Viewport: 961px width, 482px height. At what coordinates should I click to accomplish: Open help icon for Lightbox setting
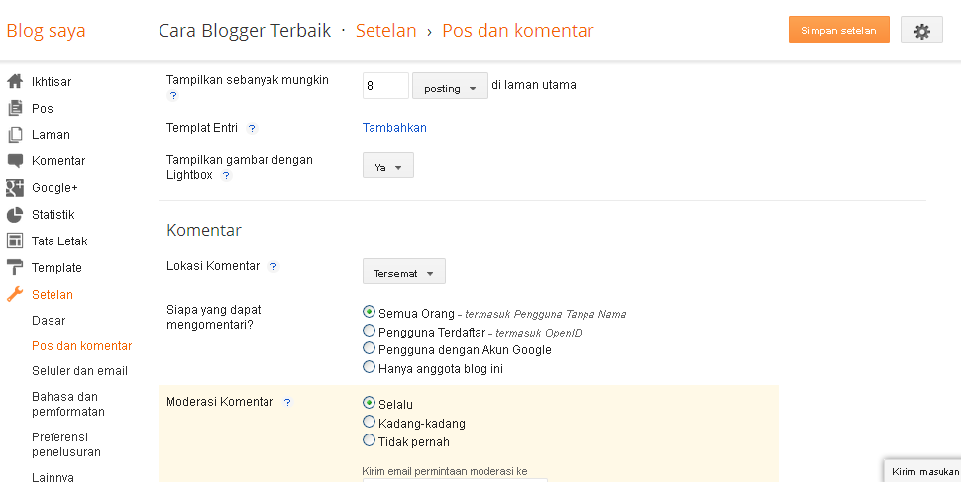pyautogui.click(x=226, y=176)
